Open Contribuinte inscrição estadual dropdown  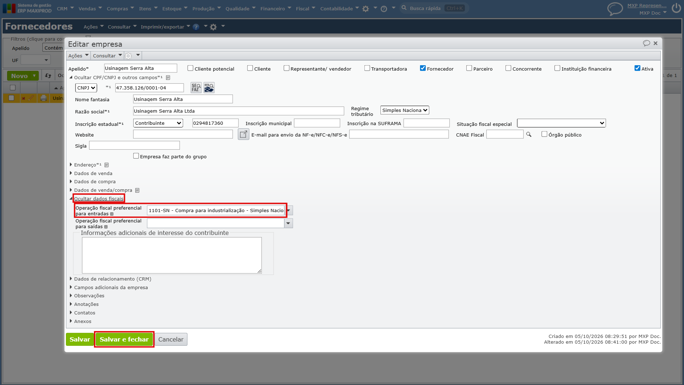[x=158, y=123]
